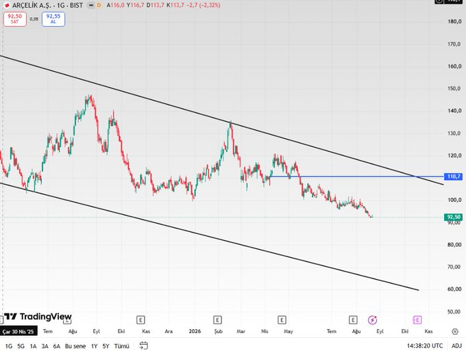Click the 150,0 price axis label
This screenshot has width=466, height=353.
pos(454,88)
